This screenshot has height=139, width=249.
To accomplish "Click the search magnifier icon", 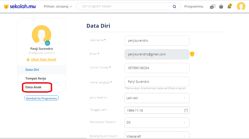I will tap(174, 6).
